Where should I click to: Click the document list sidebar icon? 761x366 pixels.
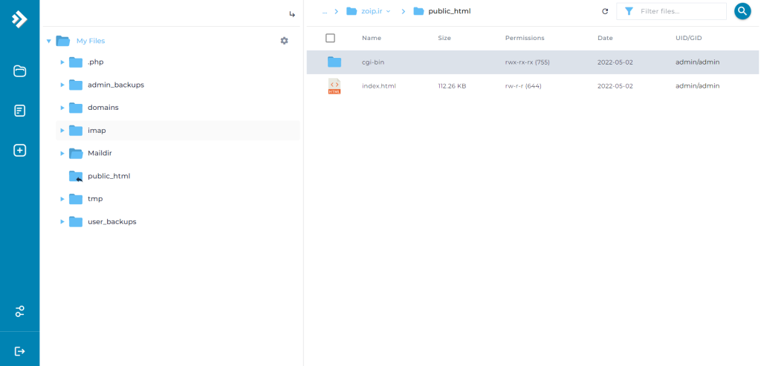pos(20,111)
